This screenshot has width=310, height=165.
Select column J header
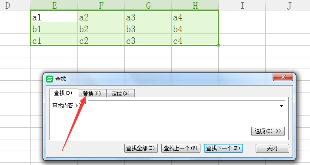[x=288, y=5]
